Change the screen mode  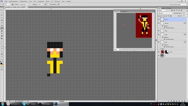click(x=2, y=69)
